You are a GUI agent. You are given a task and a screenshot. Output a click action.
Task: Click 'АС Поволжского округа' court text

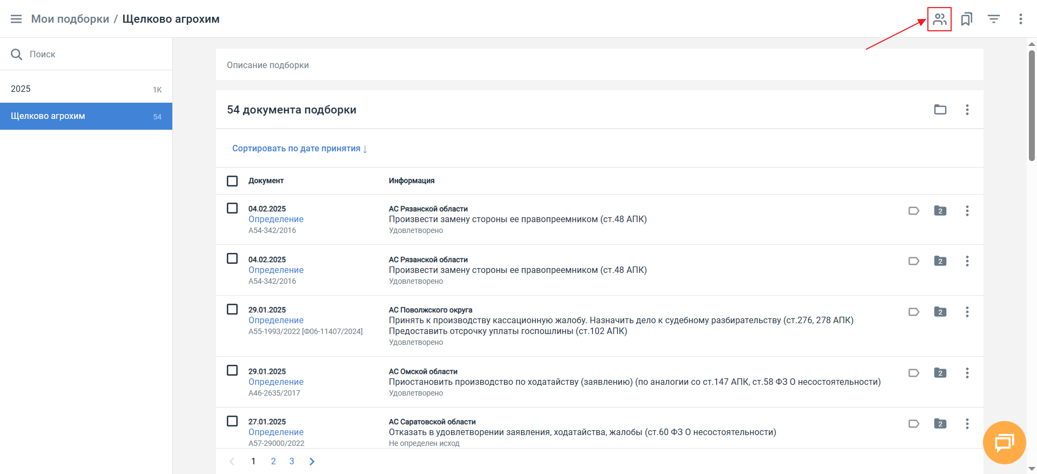[430, 310]
